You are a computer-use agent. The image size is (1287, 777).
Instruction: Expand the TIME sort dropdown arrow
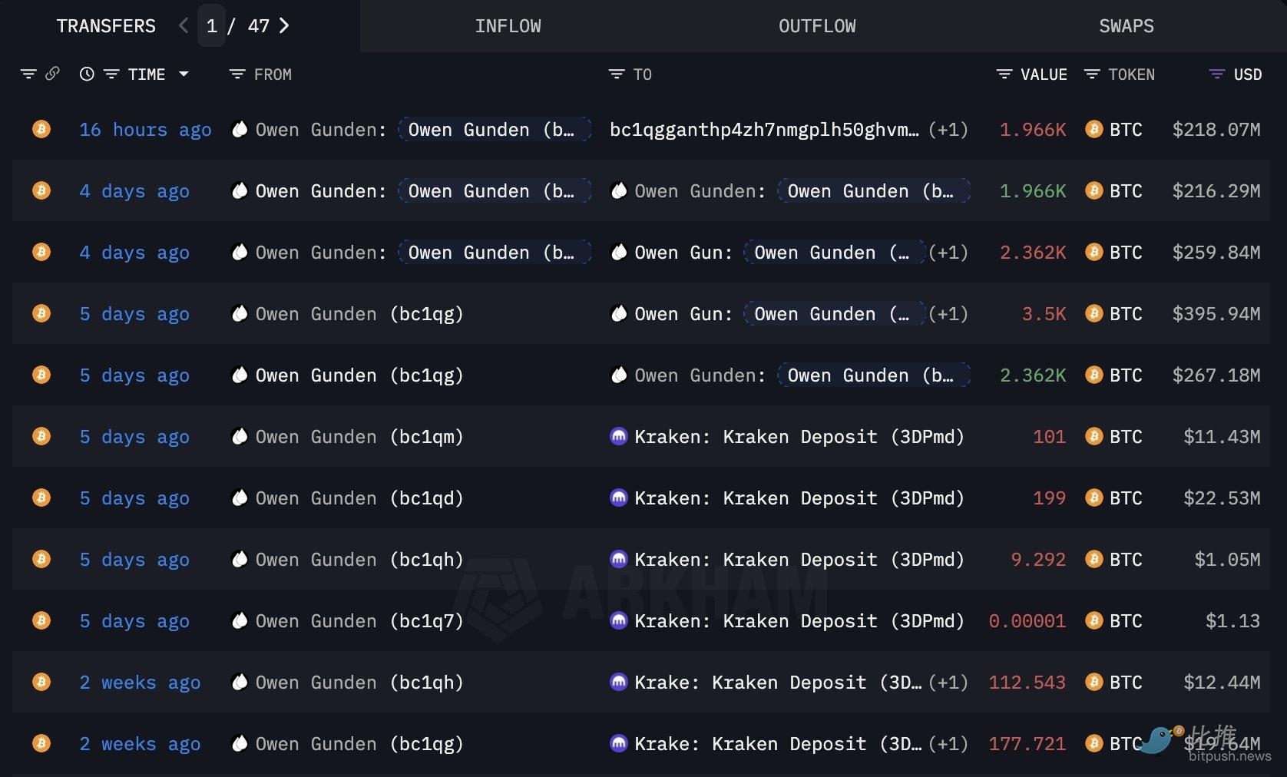[184, 74]
